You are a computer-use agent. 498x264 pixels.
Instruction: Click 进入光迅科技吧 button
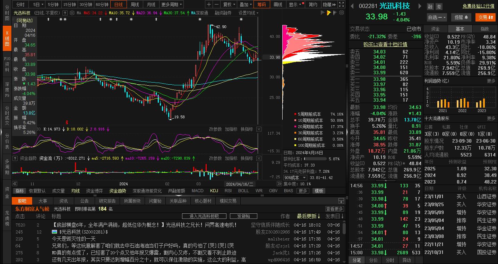pyautogui.click(x=205, y=216)
